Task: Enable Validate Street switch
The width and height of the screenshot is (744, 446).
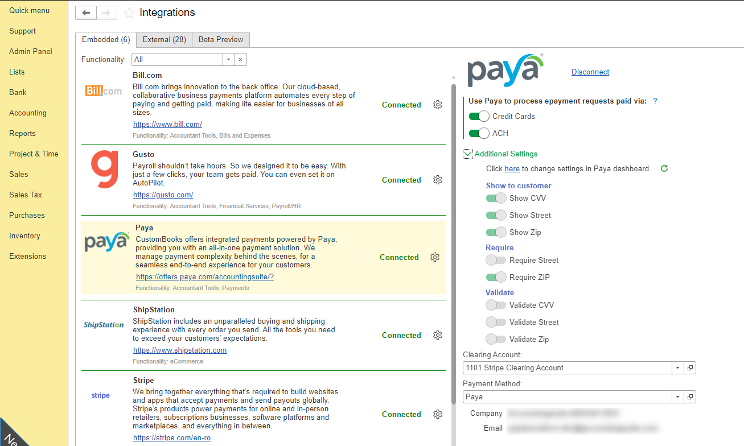Action: tap(496, 322)
